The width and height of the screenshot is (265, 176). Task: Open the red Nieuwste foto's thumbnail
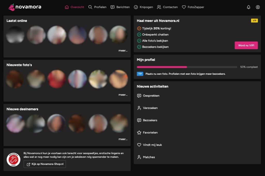[x=57, y=79]
